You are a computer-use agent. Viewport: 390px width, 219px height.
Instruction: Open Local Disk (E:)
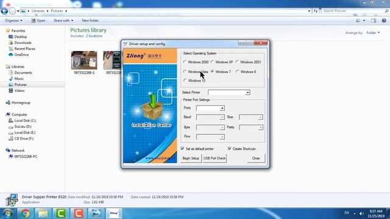click(x=25, y=133)
